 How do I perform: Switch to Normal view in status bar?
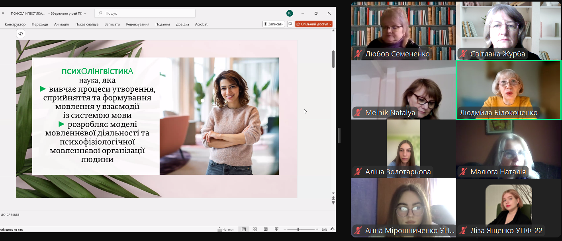tap(244, 229)
